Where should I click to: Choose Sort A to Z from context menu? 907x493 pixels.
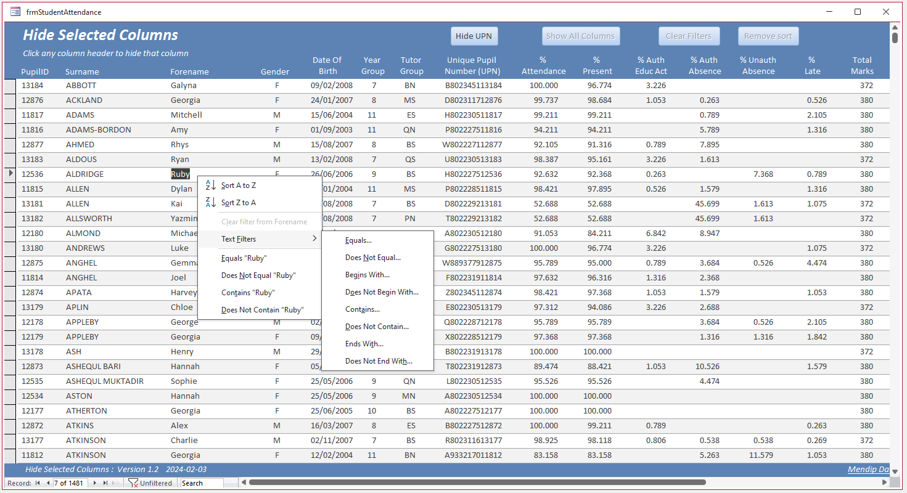click(x=260, y=185)
